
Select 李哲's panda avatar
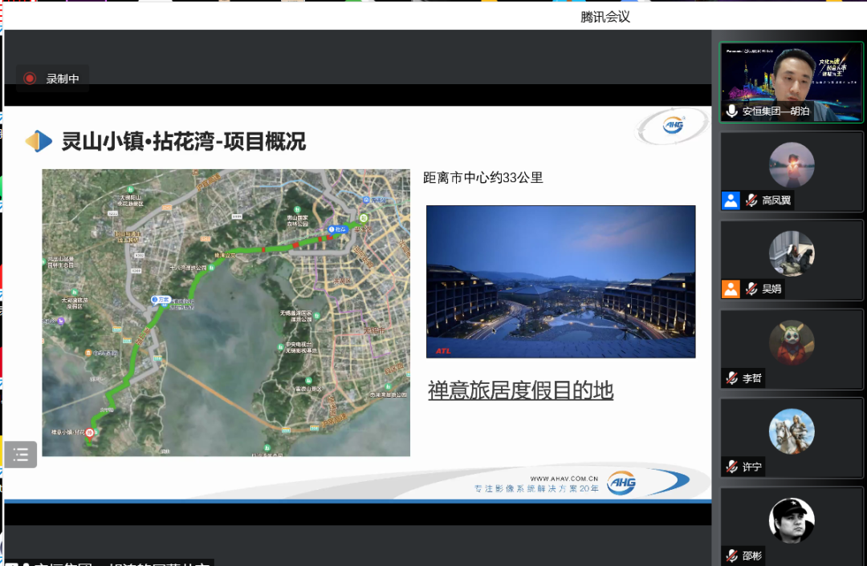[792, 343]
